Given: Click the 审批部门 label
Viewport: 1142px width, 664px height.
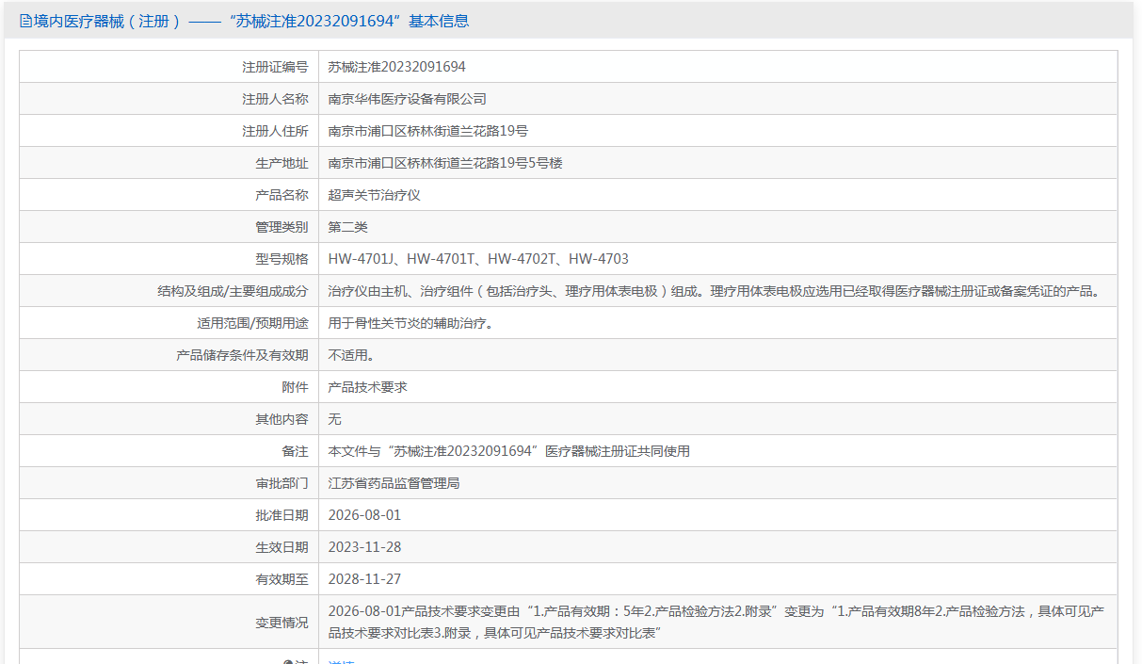Looking at the screenshot, I should (281, 483).
